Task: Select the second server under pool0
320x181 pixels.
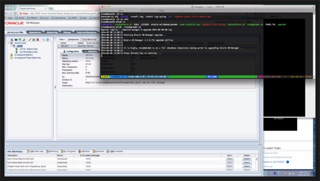Action: (28, 52)
